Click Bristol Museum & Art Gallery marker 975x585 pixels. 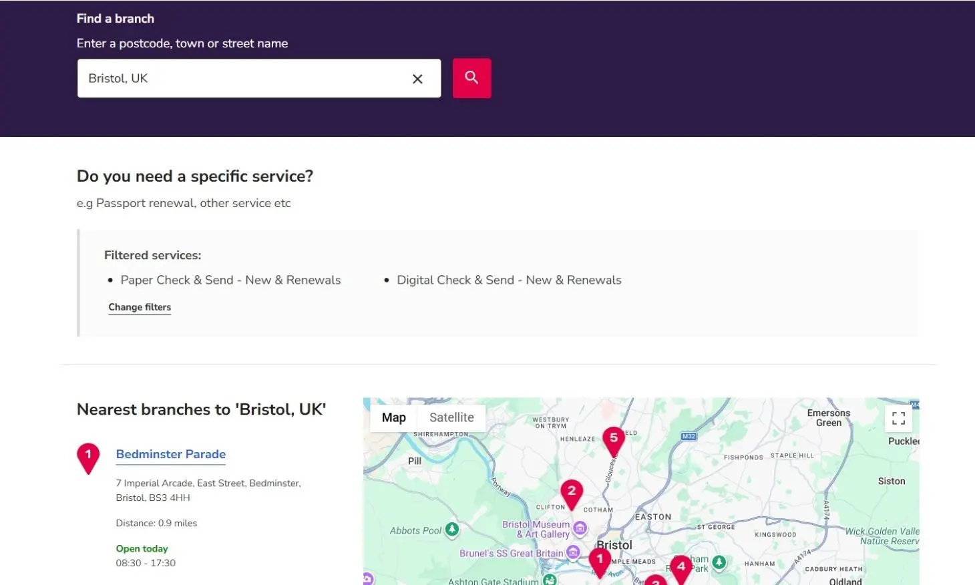click(580, 529)
